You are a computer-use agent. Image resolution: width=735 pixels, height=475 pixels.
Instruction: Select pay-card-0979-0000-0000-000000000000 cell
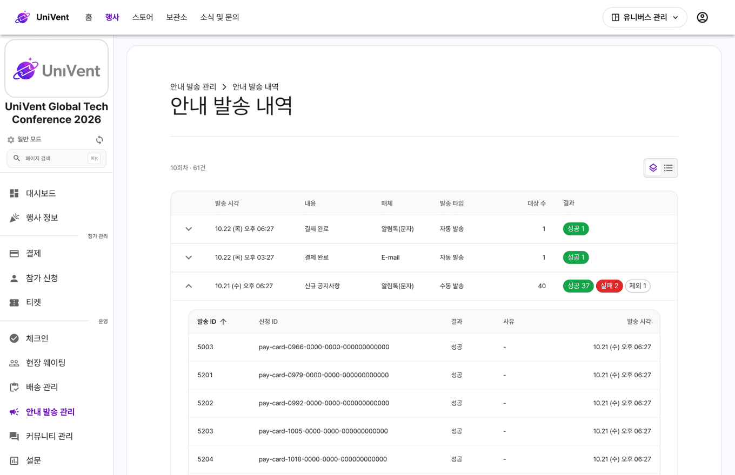[x=324, y=375]
